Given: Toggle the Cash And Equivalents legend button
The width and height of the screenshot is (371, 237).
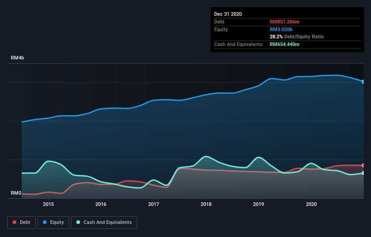Looking at the screenshot, I should 104,223.
